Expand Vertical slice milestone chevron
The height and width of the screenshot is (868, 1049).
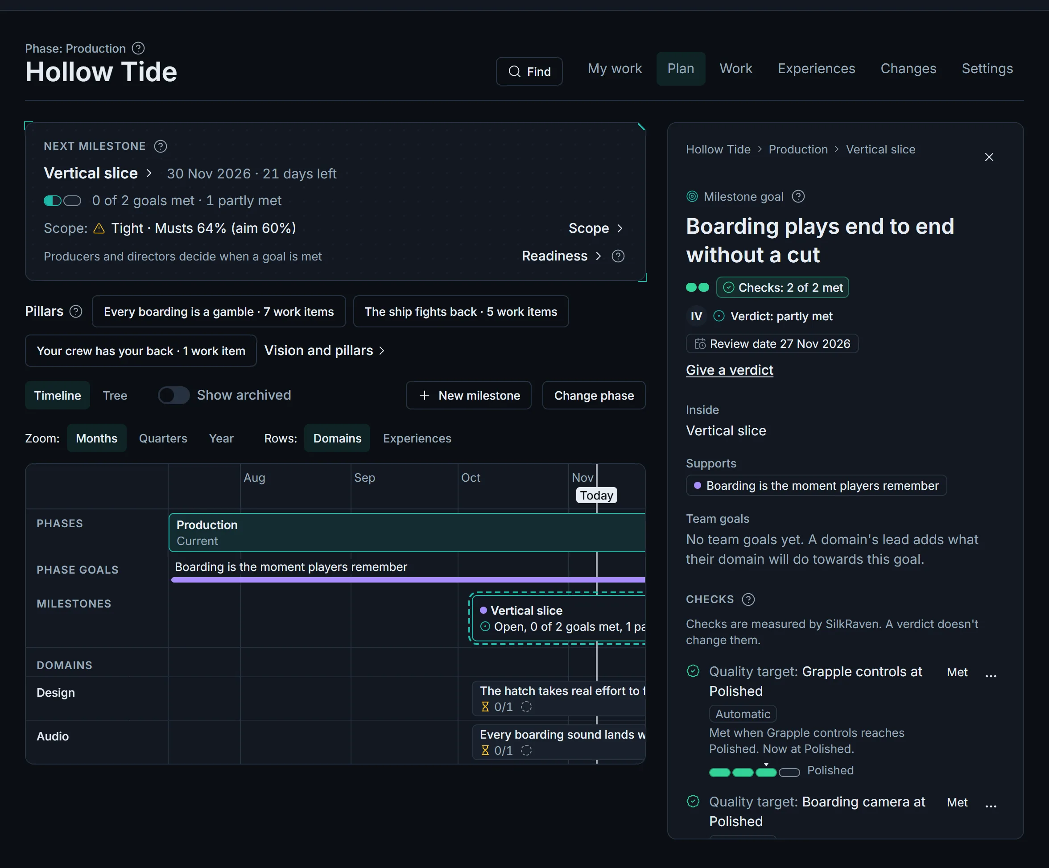(149, 174)
